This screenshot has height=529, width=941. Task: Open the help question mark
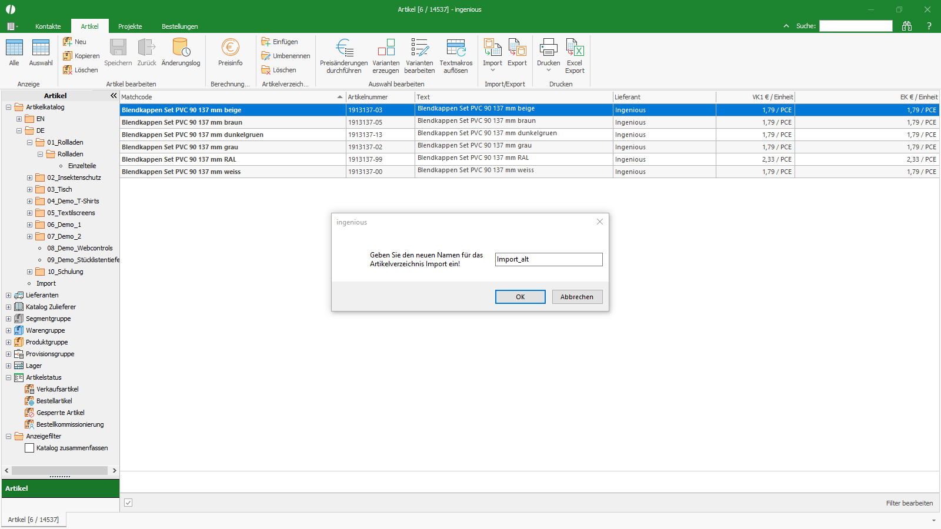click(929, 26)
